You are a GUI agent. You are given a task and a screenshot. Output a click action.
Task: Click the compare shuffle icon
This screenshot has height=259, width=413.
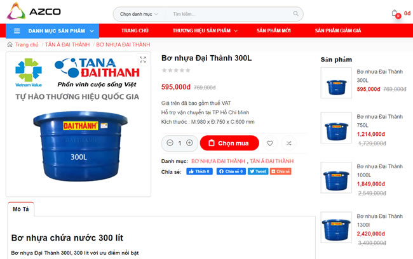(x=289, y=143)
